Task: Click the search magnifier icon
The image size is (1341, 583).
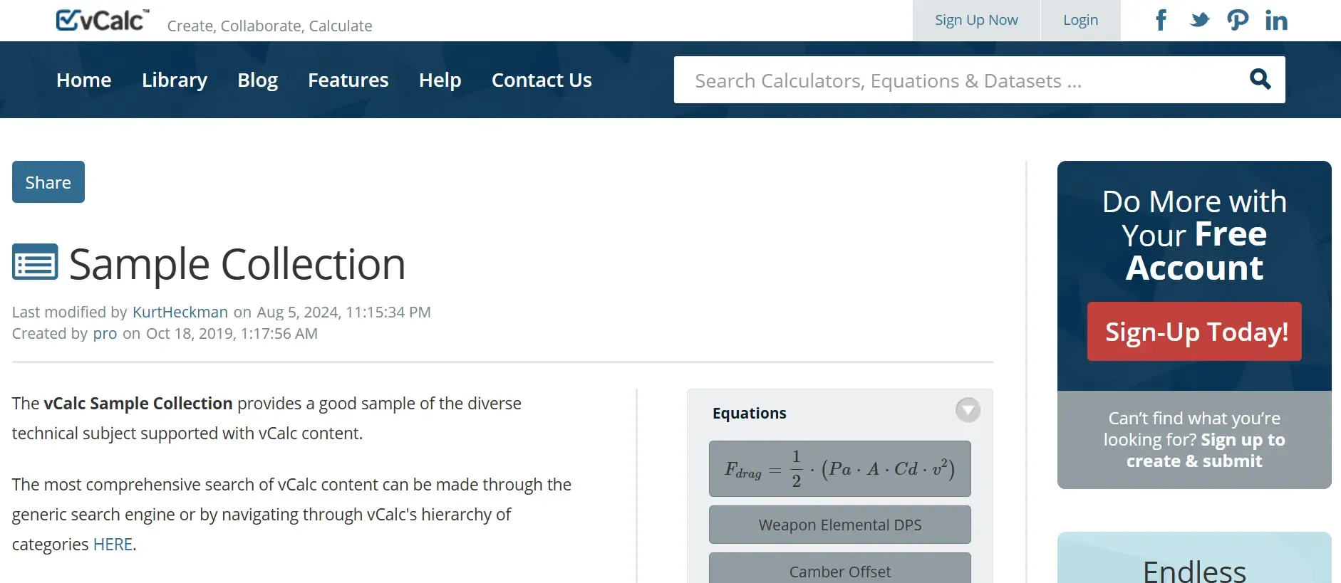Action: pyautogui.click(x=1260, y=79)
